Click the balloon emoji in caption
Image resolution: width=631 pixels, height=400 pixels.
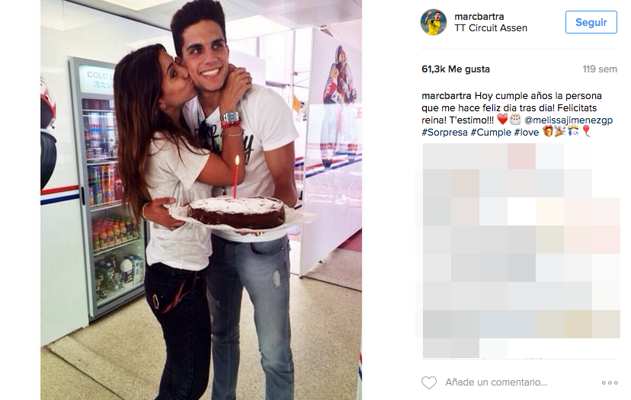pyautogui.click(x=586, y=131)
